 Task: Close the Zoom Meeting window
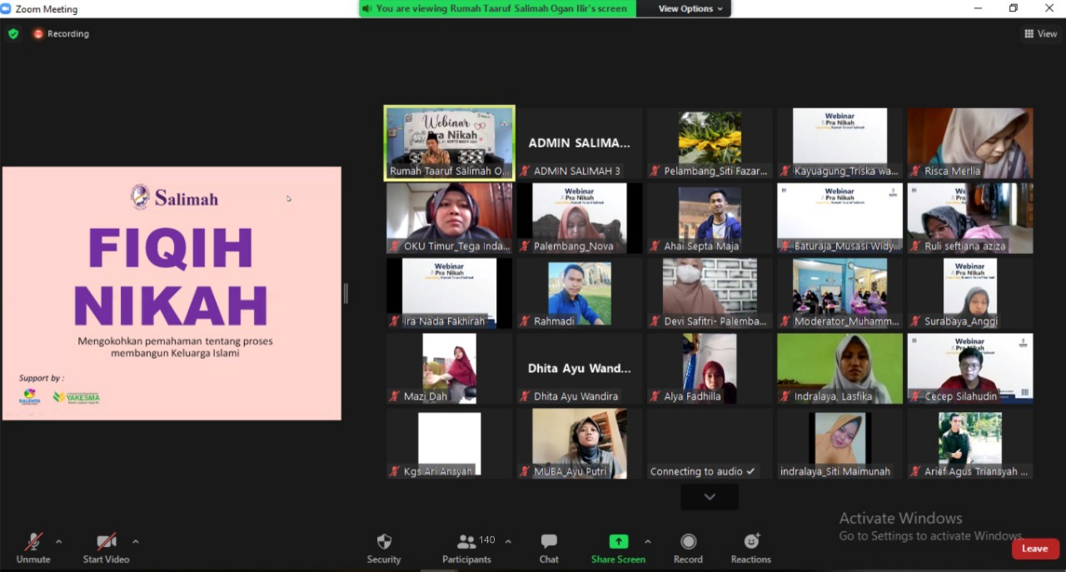[1049, 8]
